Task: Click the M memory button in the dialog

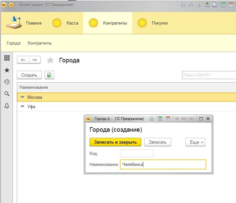Action: (177, 119)
